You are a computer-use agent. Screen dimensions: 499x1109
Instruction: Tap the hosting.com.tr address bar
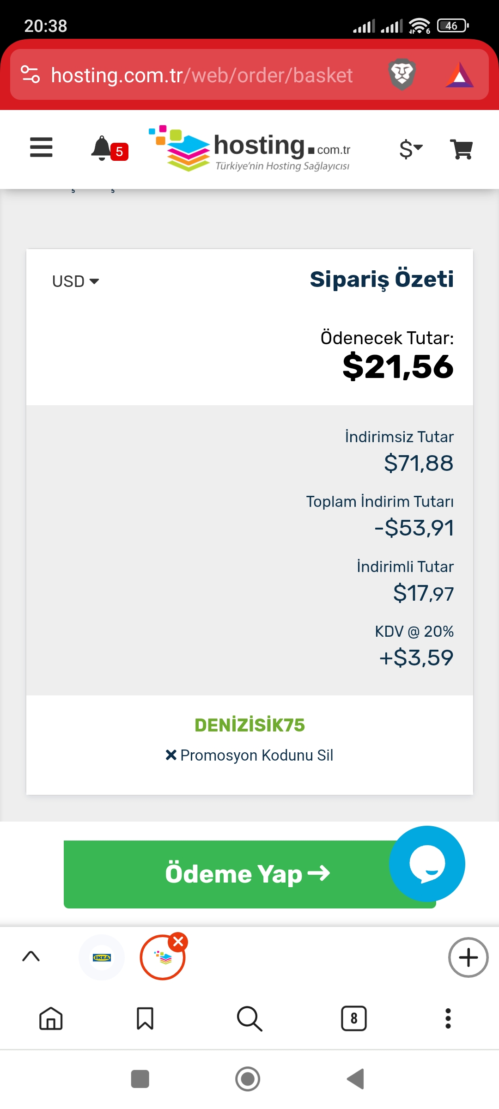tap(202, 75)
